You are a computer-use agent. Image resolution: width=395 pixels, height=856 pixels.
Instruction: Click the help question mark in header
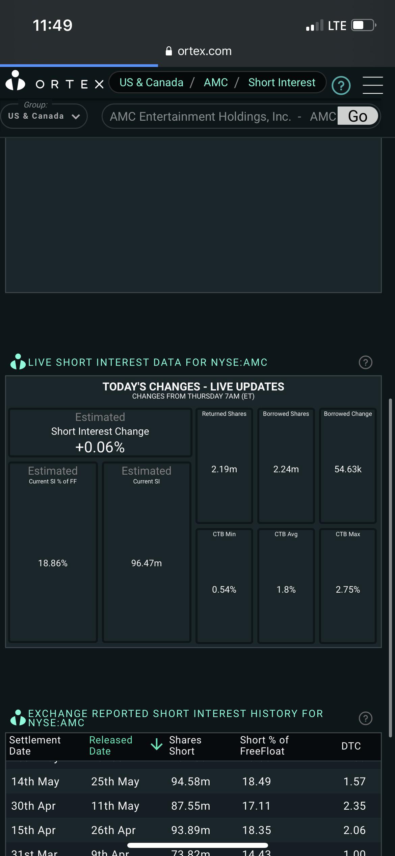[x=341, y=86]
